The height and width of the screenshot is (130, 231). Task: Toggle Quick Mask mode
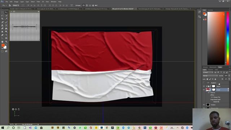[x=3, y=51]
